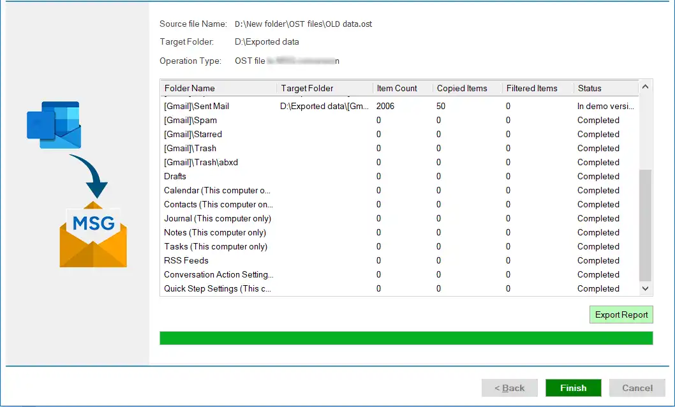The width and height of the screenshot is (675, 407).
Task: Click Completed status for RSS Feeds
Action: tap(598, 261)
